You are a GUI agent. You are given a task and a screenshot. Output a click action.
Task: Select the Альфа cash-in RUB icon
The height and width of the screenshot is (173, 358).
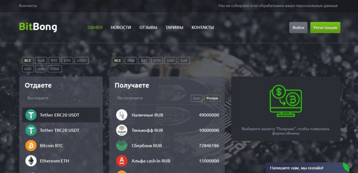coord(122,161)
